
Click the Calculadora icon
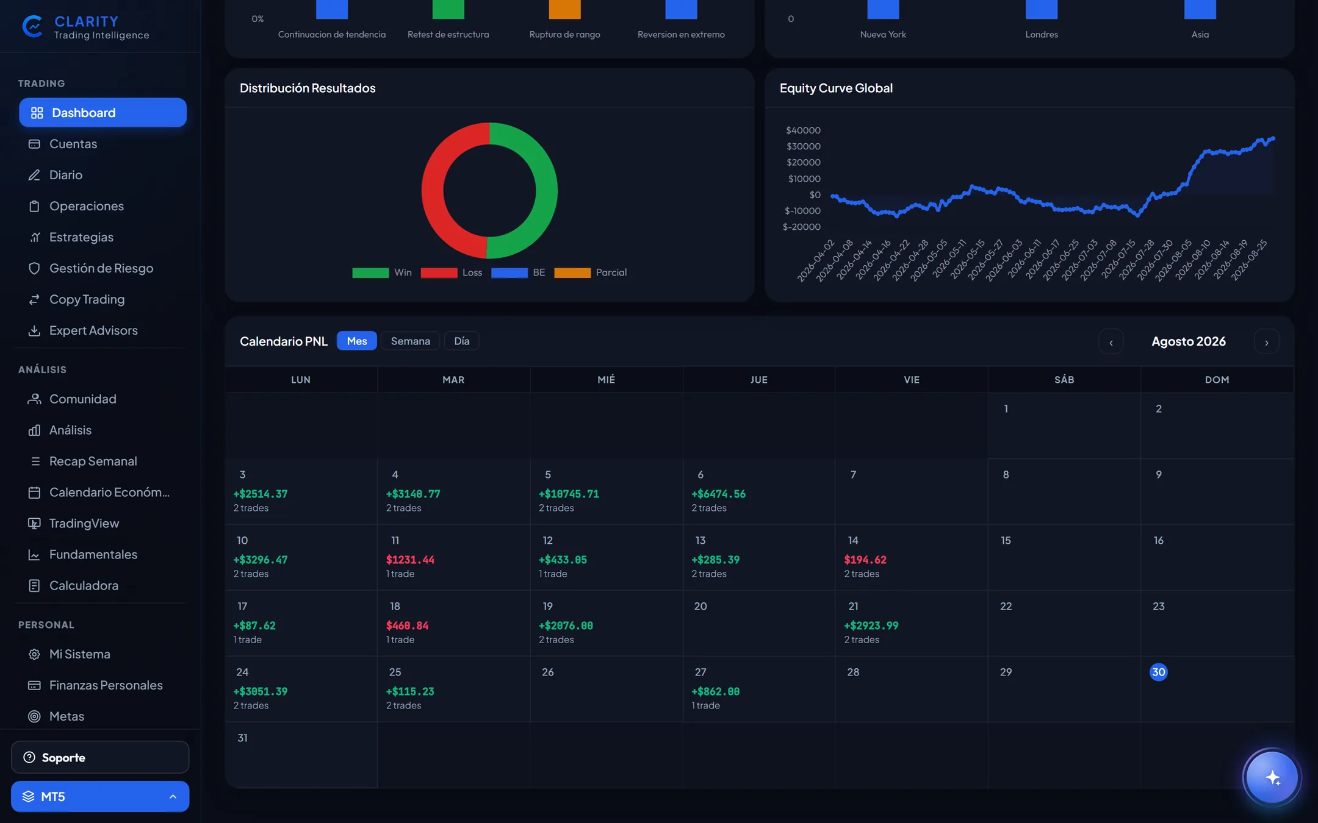(34, 585)
